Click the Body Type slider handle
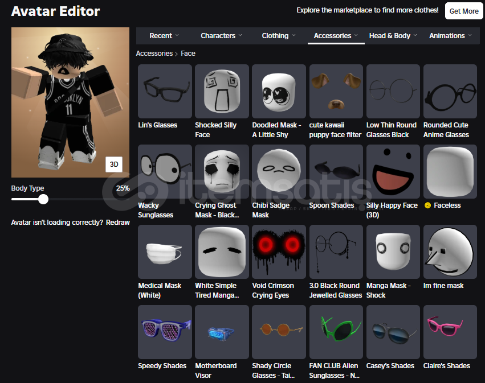This screenshot has height=383, width=485. (43, 199)
